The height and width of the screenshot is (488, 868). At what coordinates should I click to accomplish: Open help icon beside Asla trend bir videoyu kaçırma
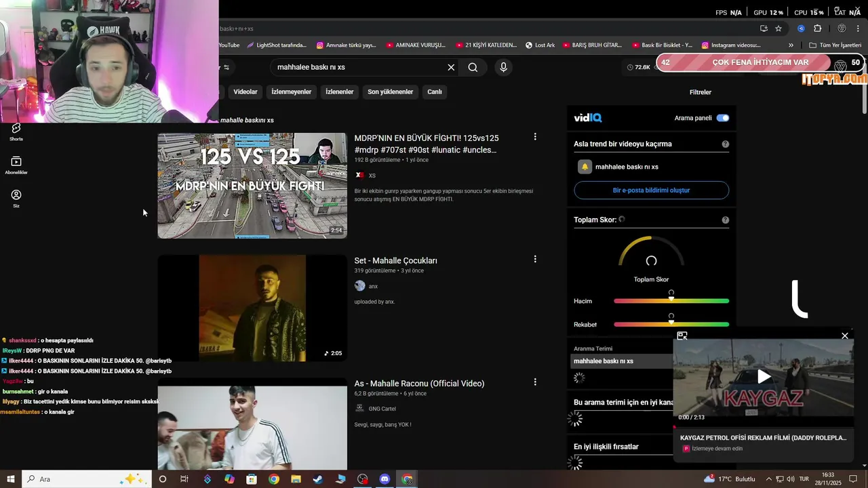tap(726, 144)
